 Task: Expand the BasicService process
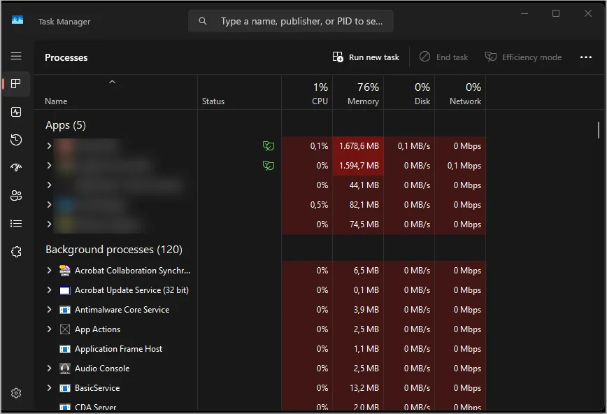tap(49, 387)
